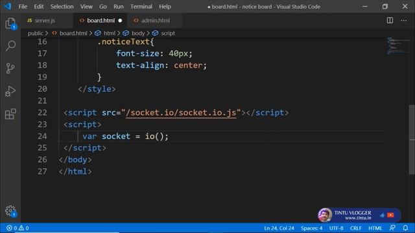Screen dimensions: 415x233
Task: Open the Explorer view in activity bar
Action: point(10,23)
